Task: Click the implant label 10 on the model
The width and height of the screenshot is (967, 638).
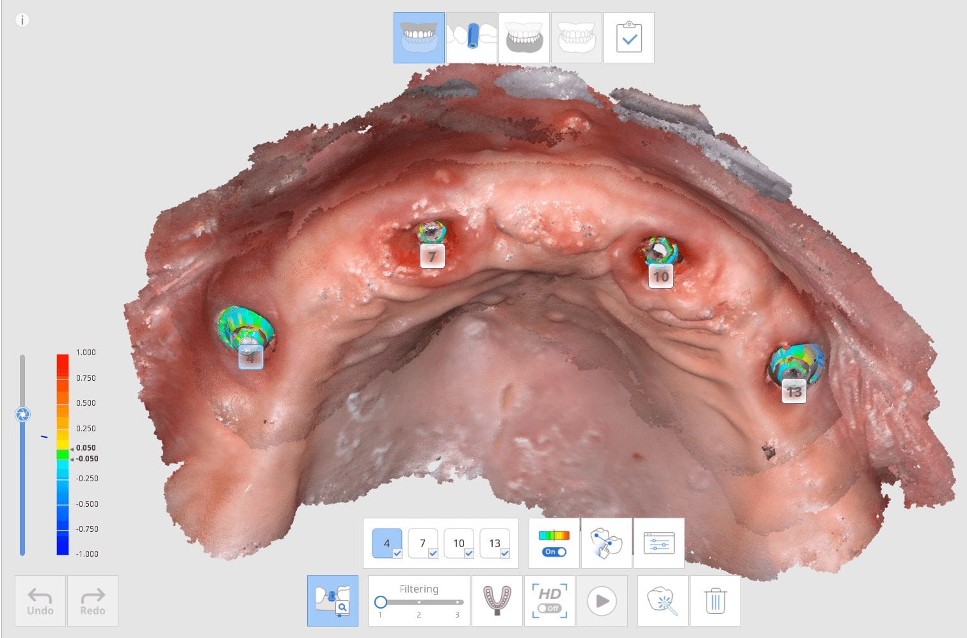Action: point(660,276)
